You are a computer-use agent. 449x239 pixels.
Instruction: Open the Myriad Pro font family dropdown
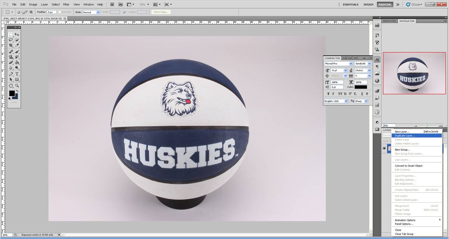[x=351, y=64]
